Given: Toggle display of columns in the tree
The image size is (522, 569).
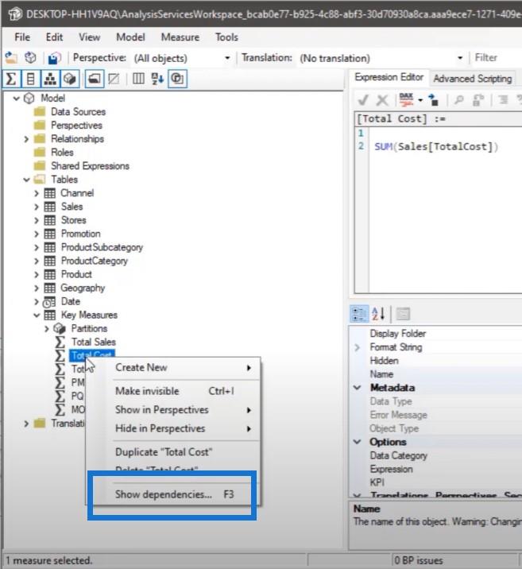Looking at the screenshot, I should [x=31, y=79].
